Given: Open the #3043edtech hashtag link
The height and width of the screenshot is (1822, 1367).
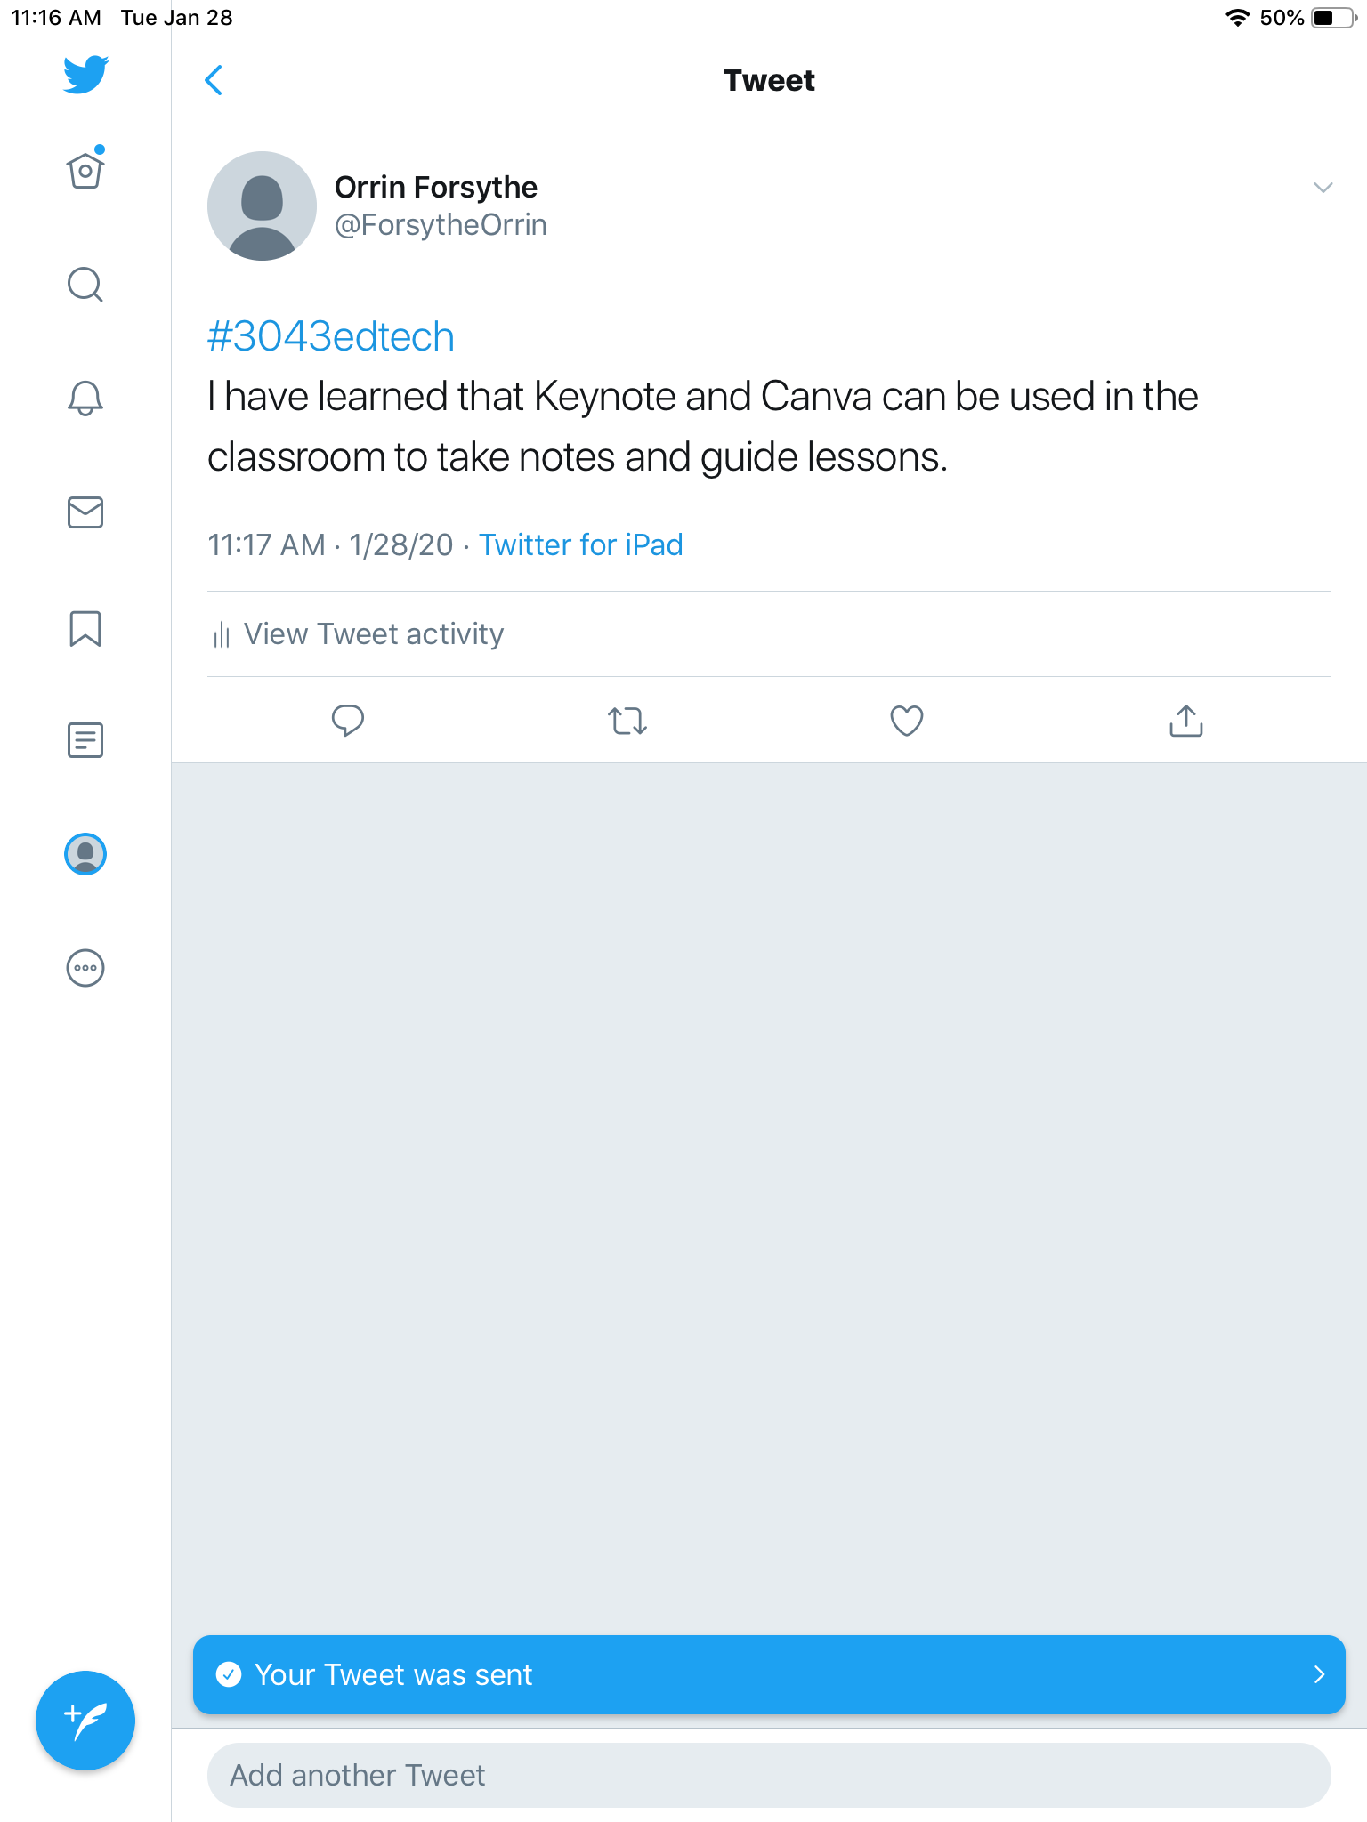Looking at the screenshot, I should pos(331,336).
